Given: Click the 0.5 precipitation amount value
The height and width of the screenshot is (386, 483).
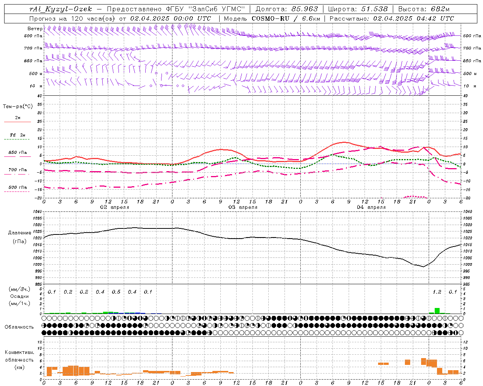Looking at the screenshot, I should tap(116, 292).
